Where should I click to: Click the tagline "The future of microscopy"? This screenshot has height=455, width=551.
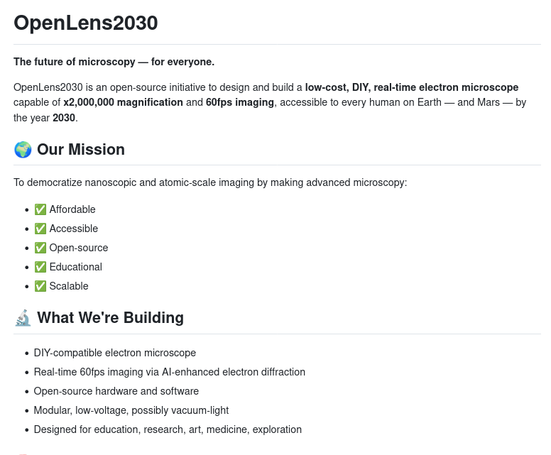114,62
